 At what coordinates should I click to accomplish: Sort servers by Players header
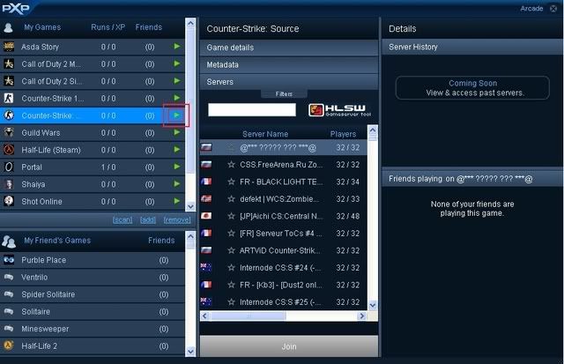tap(343, 134)
